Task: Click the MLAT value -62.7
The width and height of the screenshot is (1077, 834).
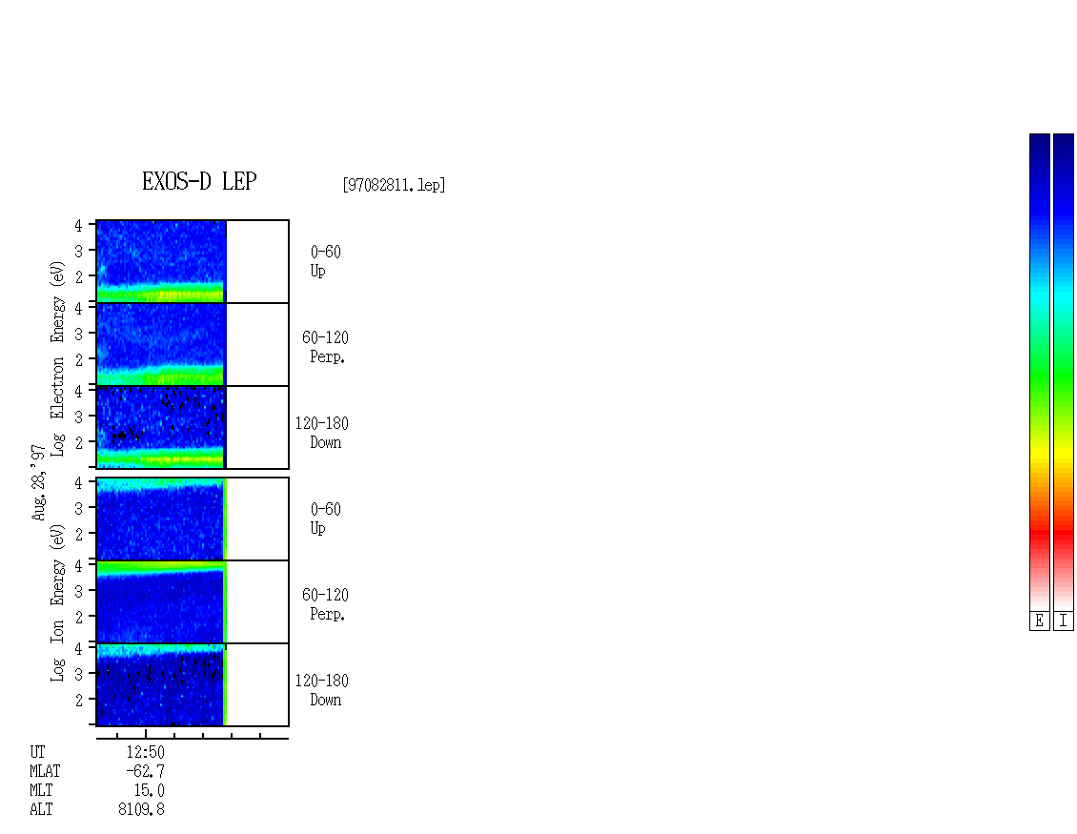Action: tap(145, 771)
